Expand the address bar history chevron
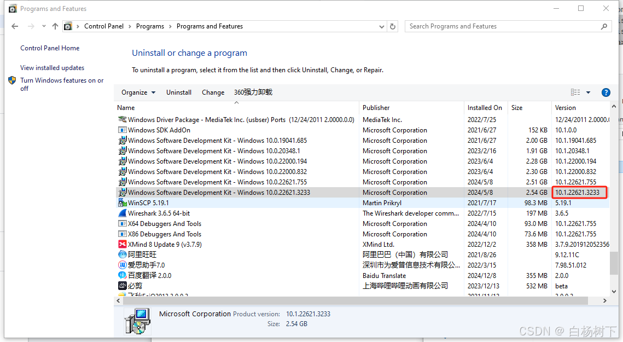Screen dimensions: 623x342 click(x=381, y=26)
